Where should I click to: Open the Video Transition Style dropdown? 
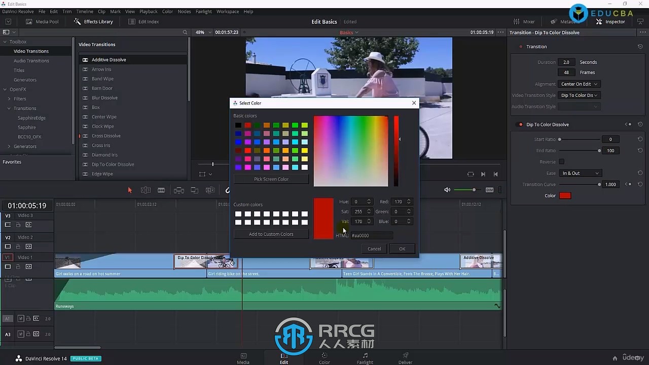(579, 95)
